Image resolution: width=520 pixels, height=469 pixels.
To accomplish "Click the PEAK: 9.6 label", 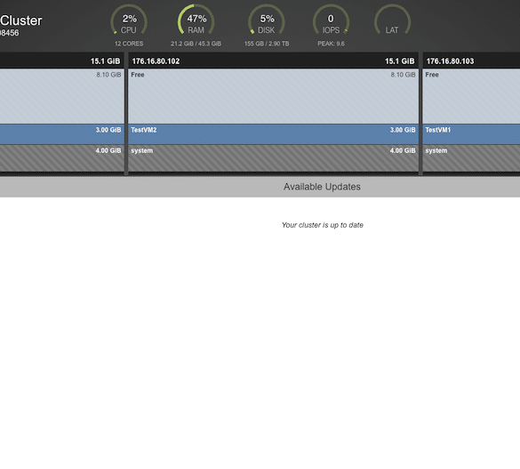I will click(331, 44).
